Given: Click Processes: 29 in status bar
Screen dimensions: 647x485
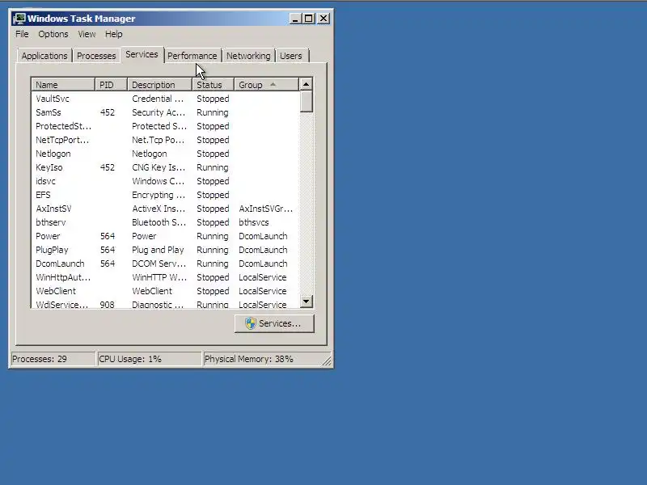Looking at the screenshot, I should point(40,359).
